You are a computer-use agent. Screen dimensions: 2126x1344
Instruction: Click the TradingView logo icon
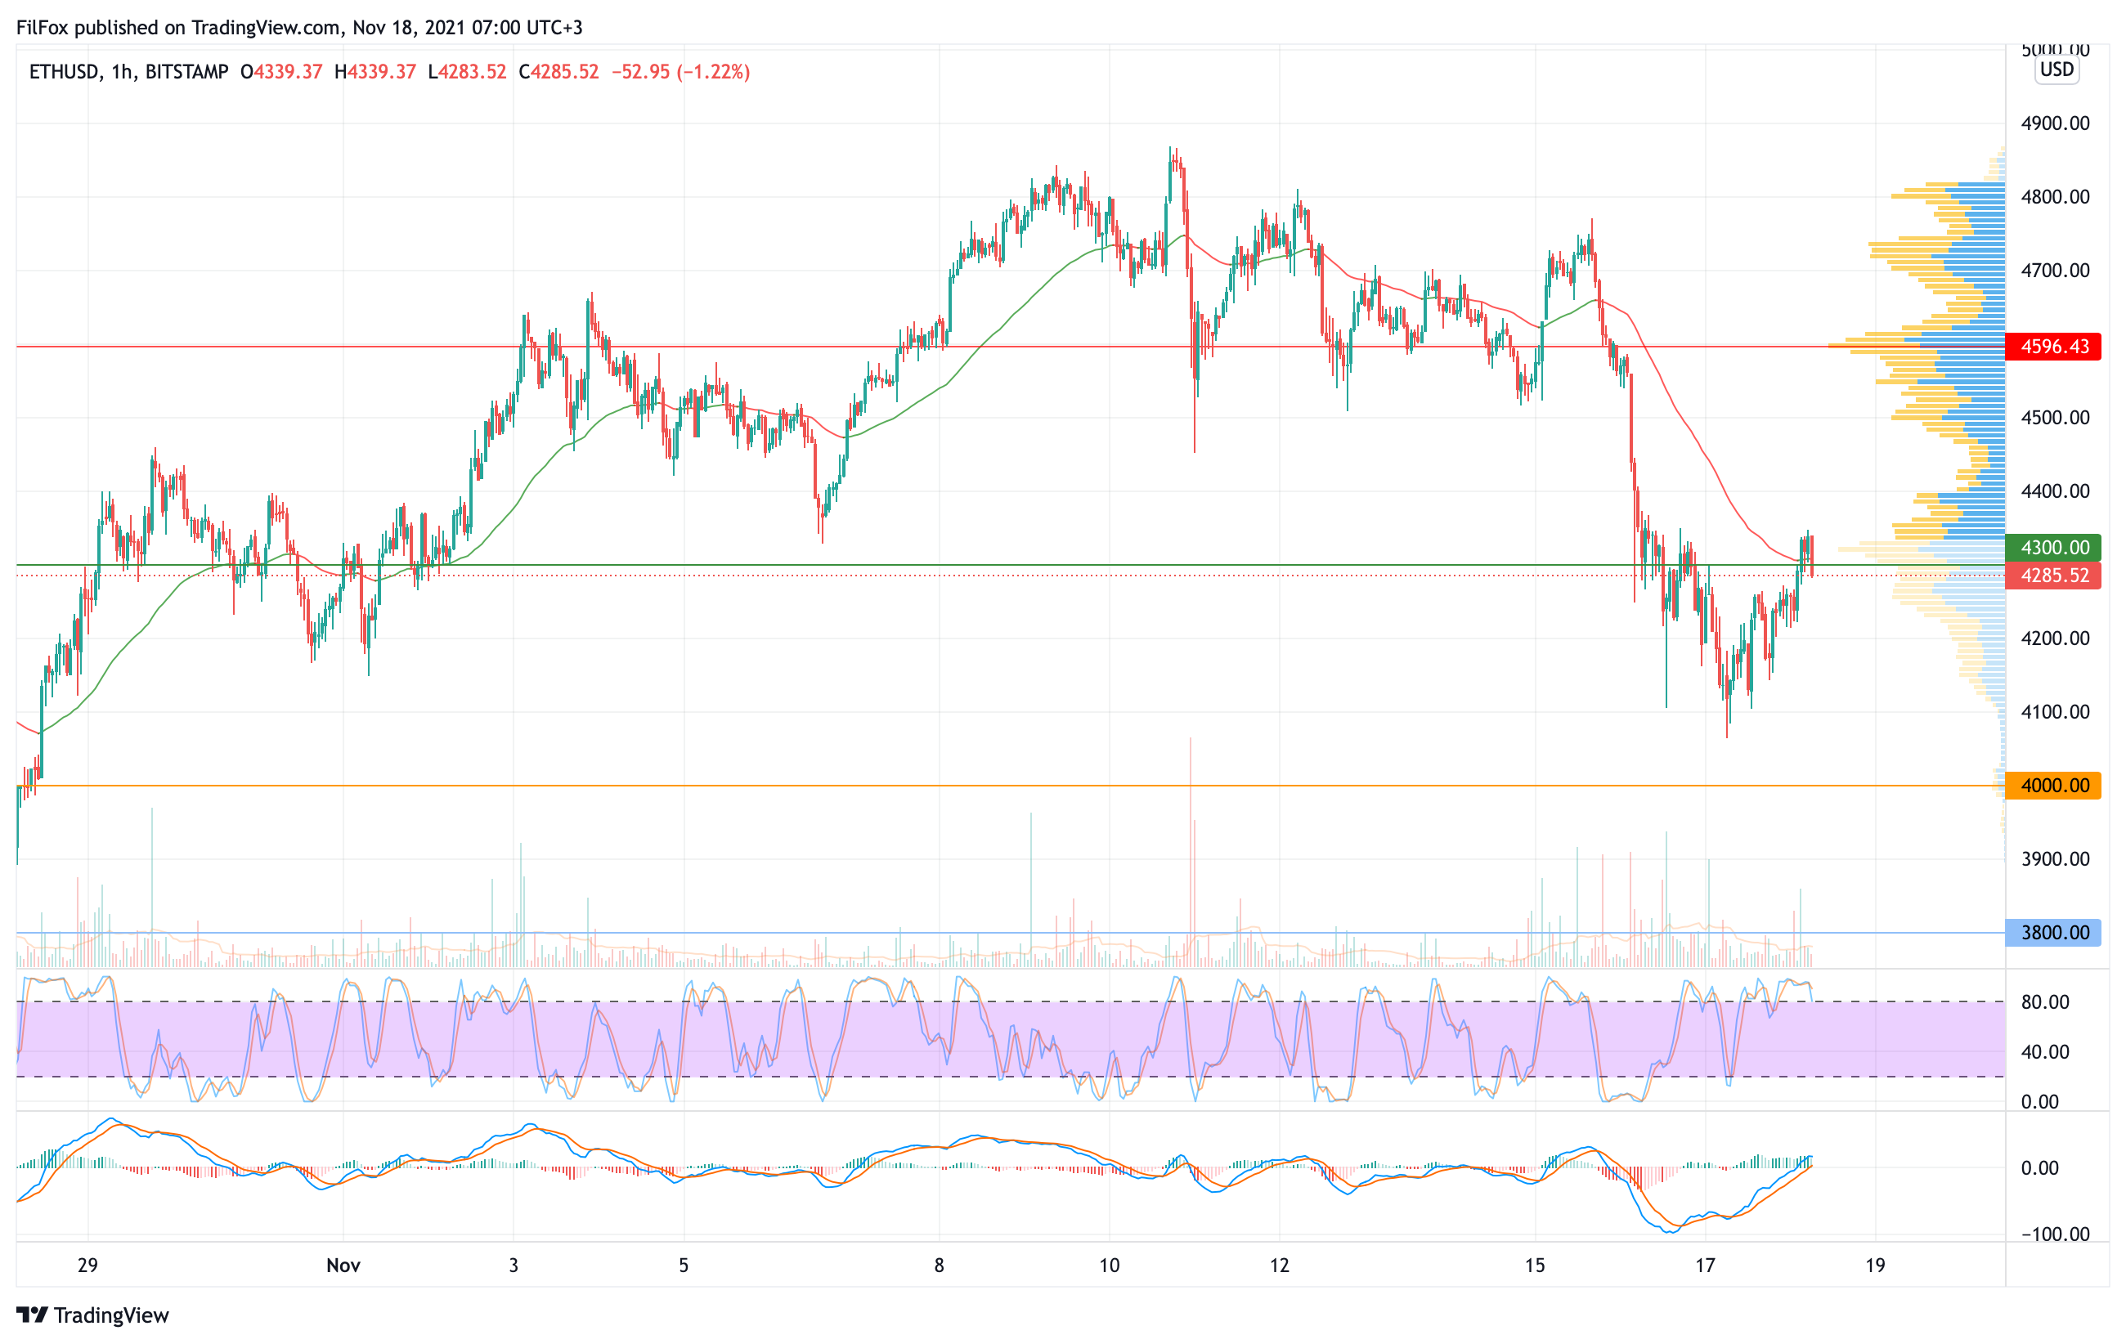[x=32, y=1315]
